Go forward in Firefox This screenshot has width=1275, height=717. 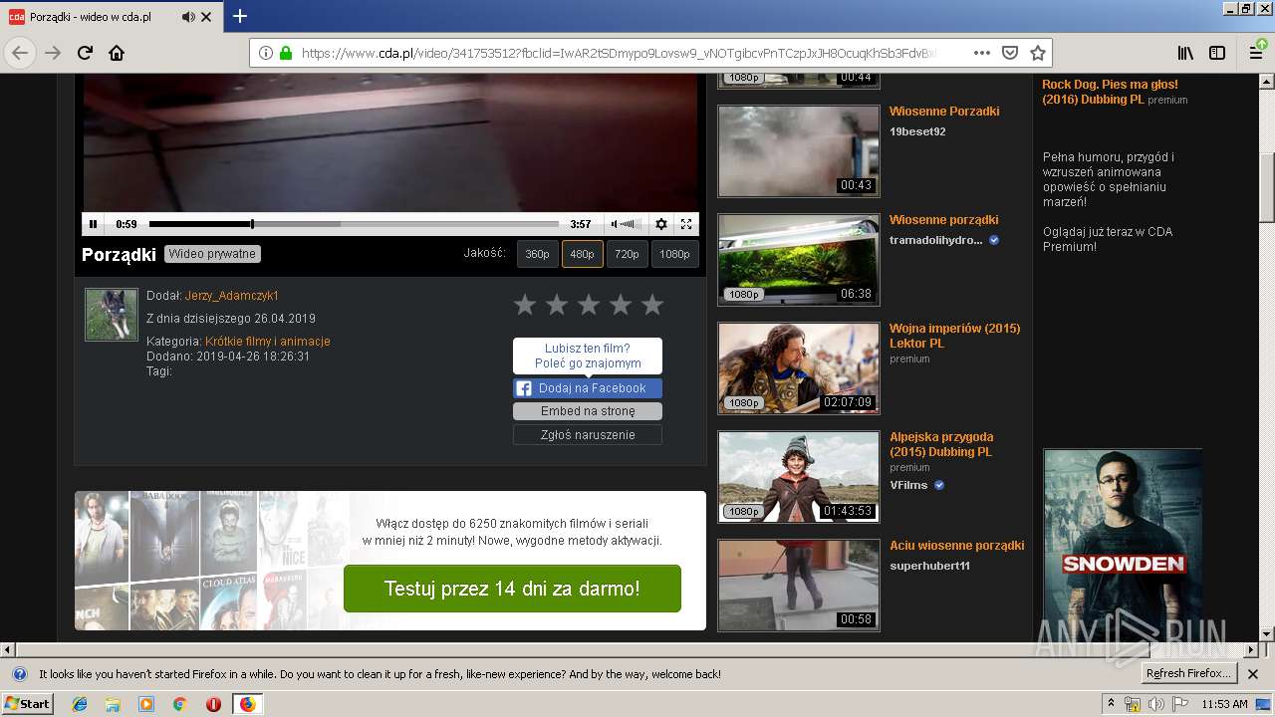[x=53, y=53]
